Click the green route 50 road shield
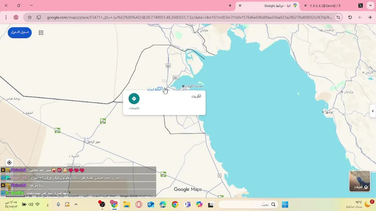Image resolution: width=376 pixels, height=211 pixels. click(x=103, y=121)
